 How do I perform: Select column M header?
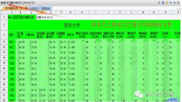[143, 12]
